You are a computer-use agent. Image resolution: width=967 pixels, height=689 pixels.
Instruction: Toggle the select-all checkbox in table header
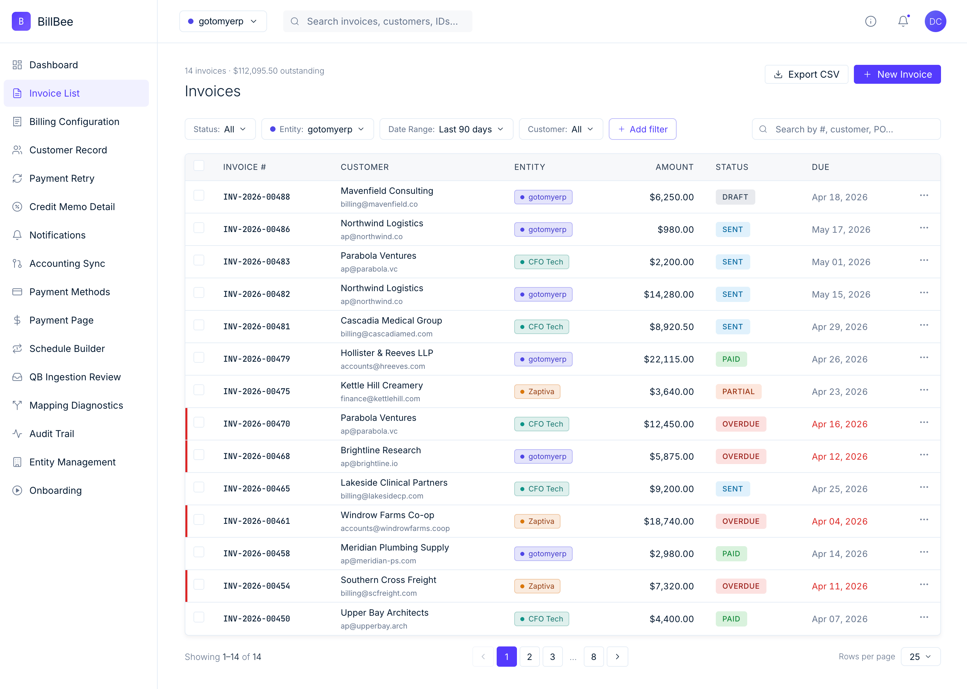[x=199, y=165]
